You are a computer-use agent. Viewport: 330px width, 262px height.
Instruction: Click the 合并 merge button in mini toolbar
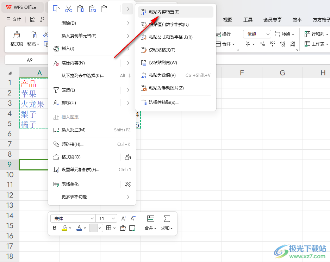click(x=151, y=223)
